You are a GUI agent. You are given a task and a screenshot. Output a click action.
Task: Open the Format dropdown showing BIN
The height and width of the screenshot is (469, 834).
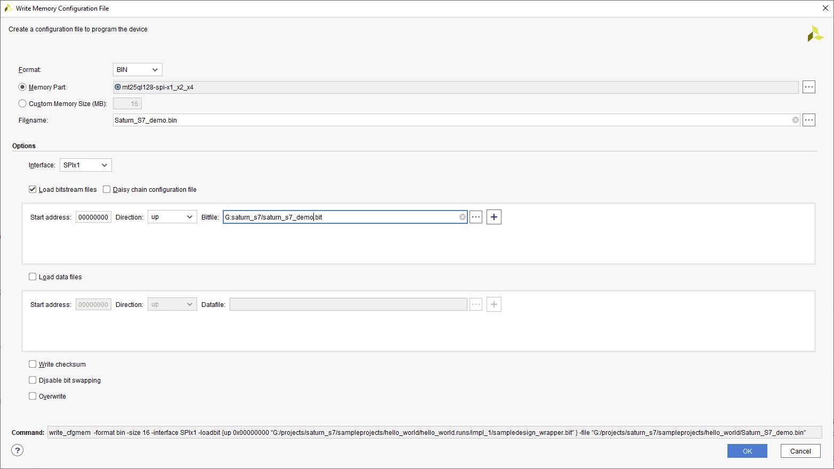point(137,70)
